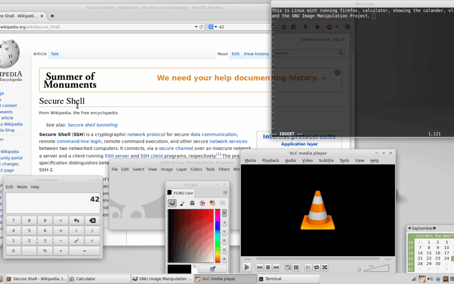Open VLC Media menu
The width and height of the screenshot is (454, 284).
point(250,161)
